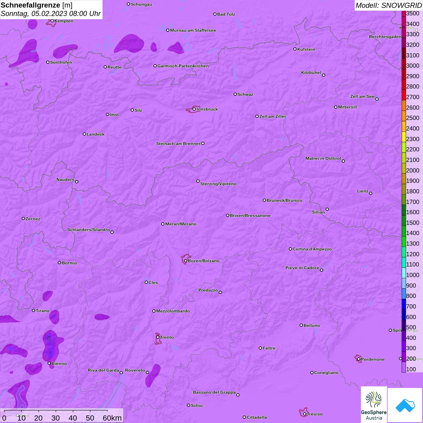The image size is (423, 423).
Task: Click the Mittersill label
Action: pos(347,107)
